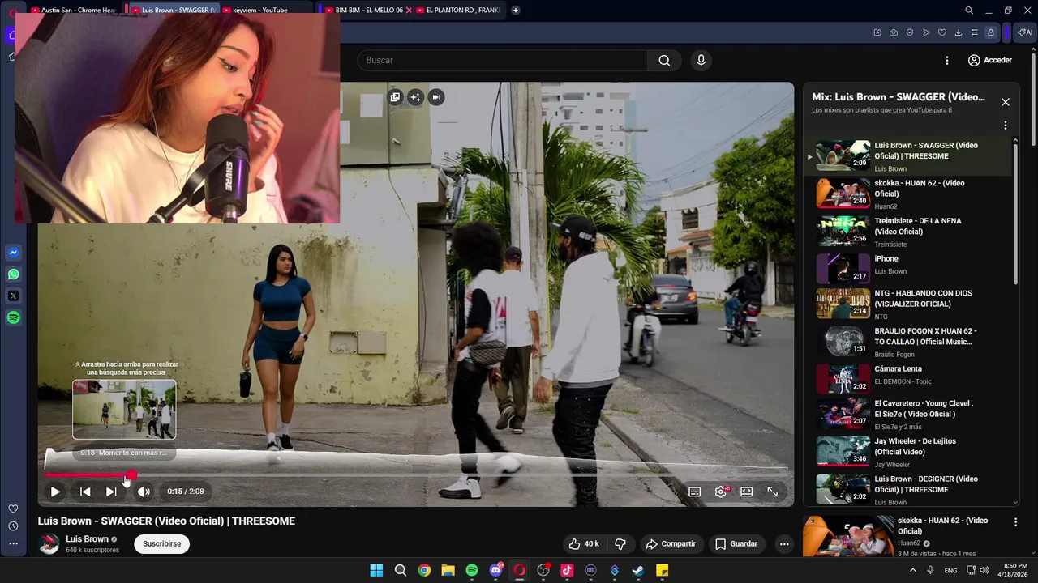Click the pop-out video icon on the player
1038x583 pixels.
395,97
